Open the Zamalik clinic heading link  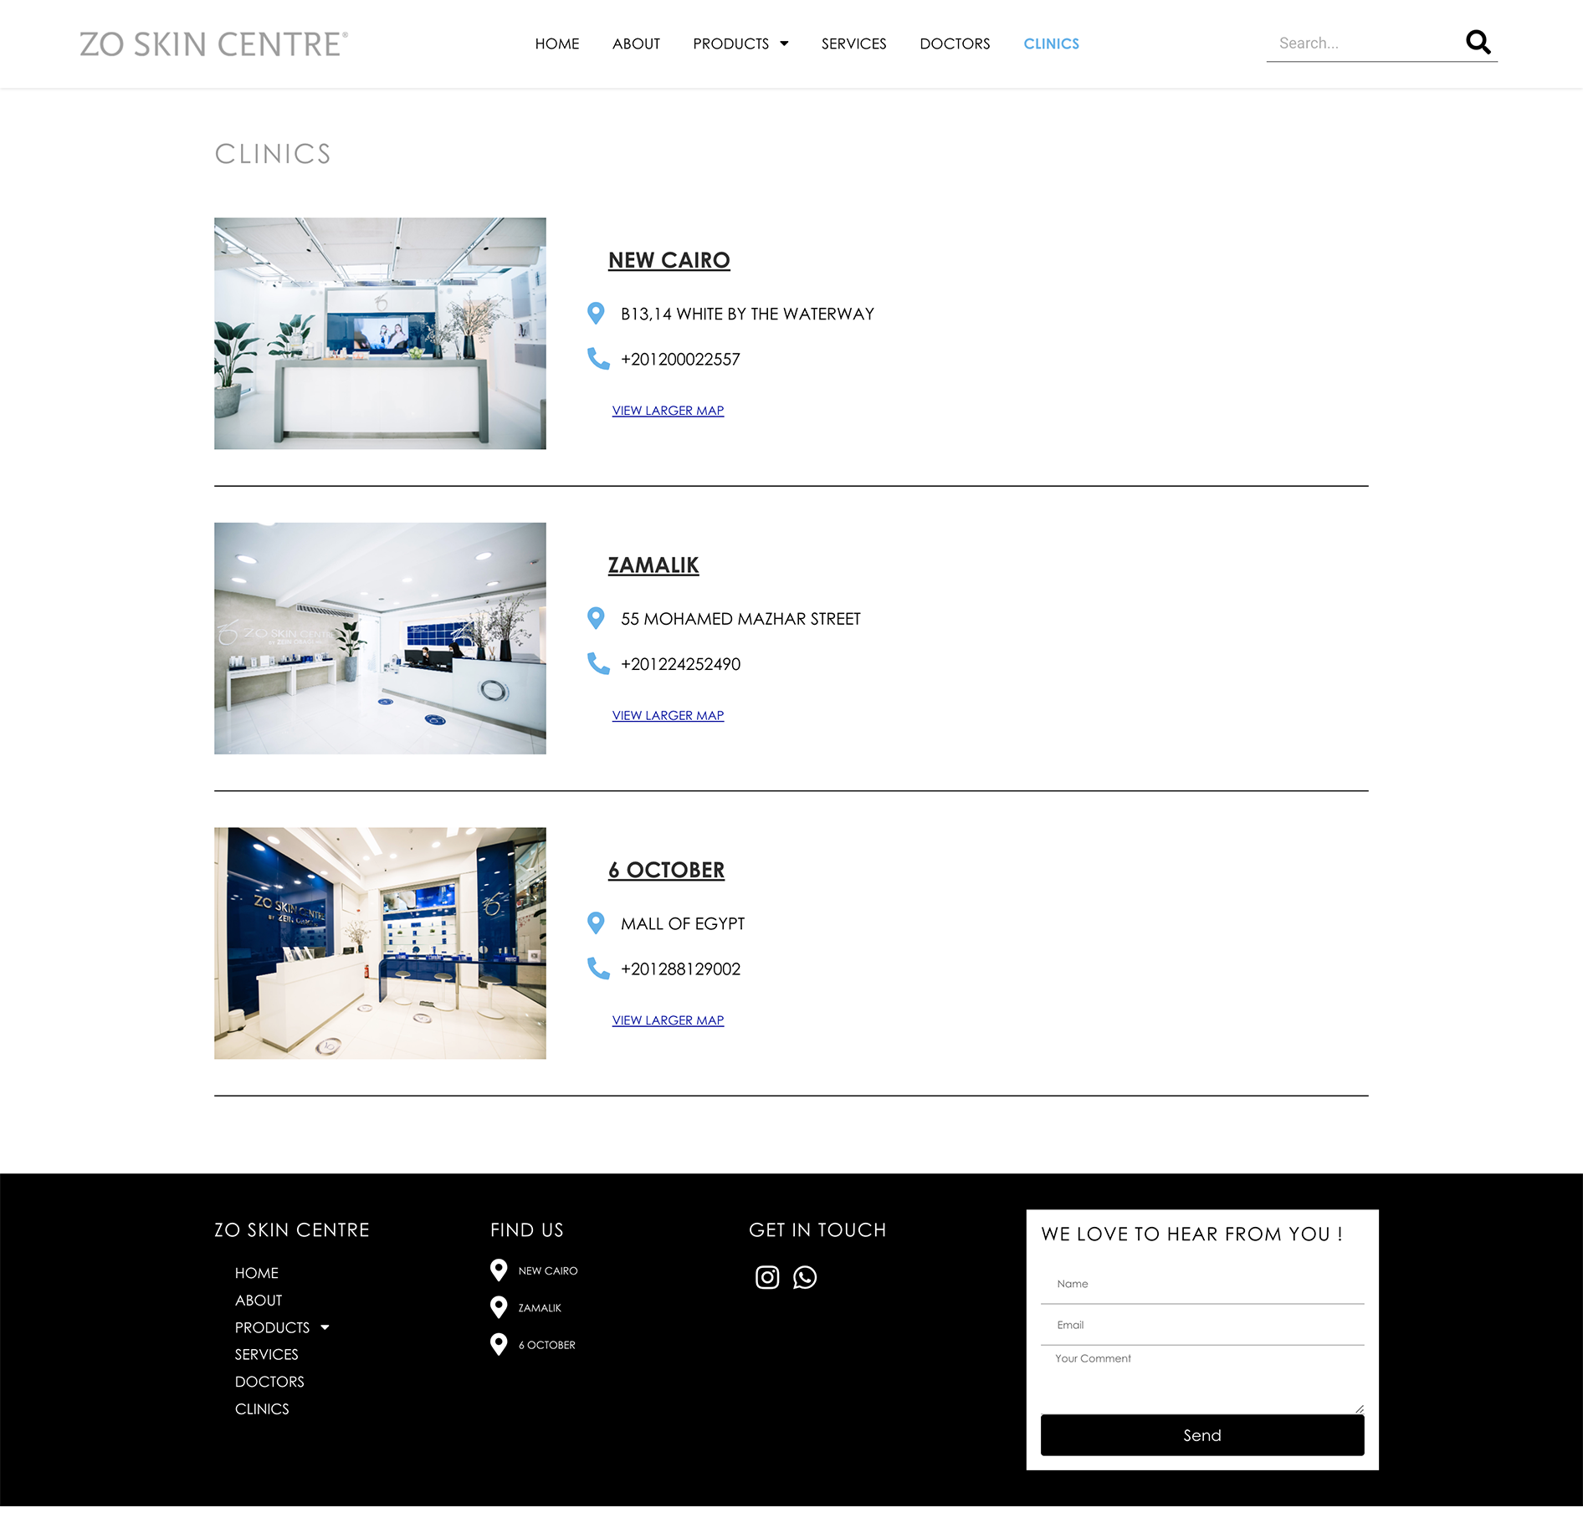pyautogui.click(x=653, y=565)
